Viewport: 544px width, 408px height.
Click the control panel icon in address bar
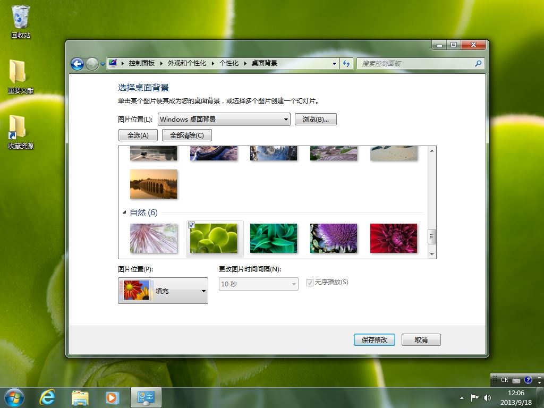tap(113, 63)
